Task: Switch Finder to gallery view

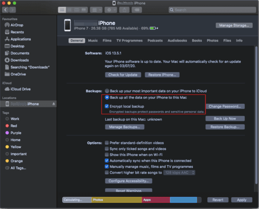Action: coord(84,10)
